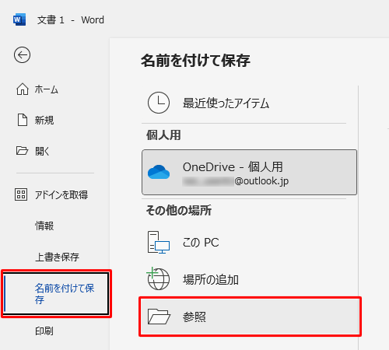Screen dimensions: 389x350
Task: Click the new blank document icon
Action: click(23, 120)
